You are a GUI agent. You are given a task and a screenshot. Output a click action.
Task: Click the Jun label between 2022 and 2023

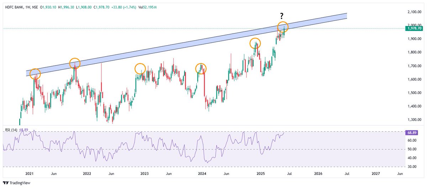coord(111,174)
